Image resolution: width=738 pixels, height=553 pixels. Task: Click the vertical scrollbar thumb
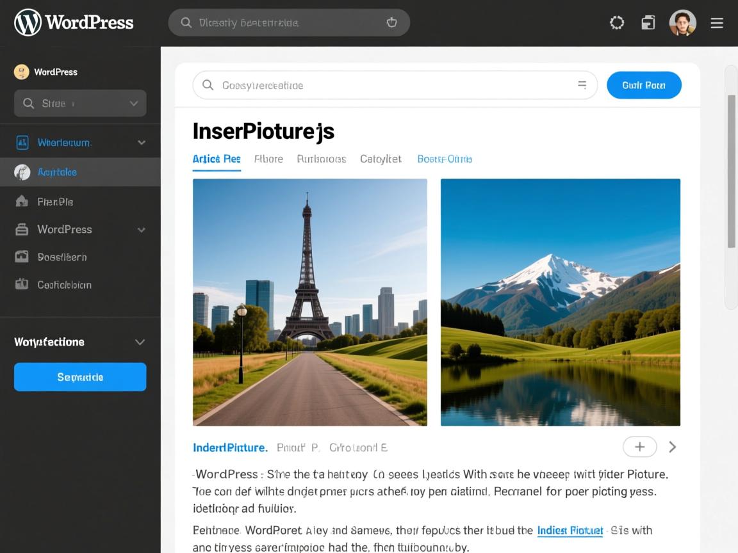click(731, 171)
